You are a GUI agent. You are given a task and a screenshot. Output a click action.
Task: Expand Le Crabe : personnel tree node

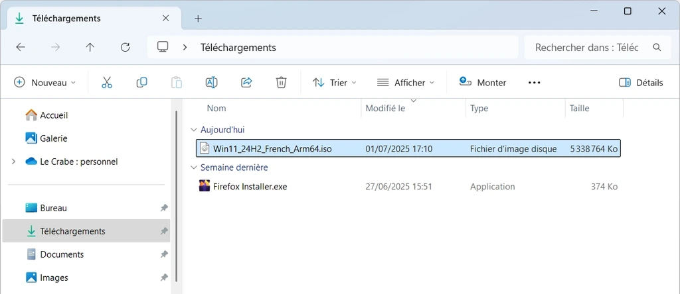pyautogui.click(x=13, y=162)
